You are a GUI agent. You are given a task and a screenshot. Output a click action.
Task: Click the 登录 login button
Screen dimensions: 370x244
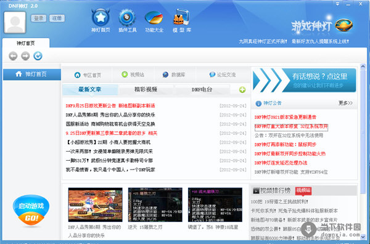click(x=38, y=18)
